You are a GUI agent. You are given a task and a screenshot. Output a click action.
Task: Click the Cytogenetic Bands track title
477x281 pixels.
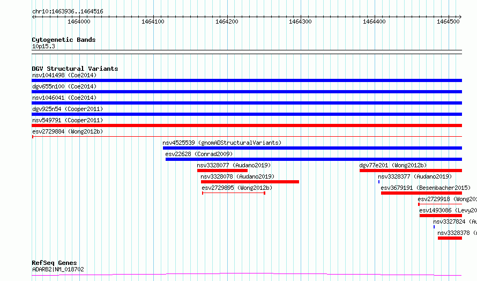(64, 40)
